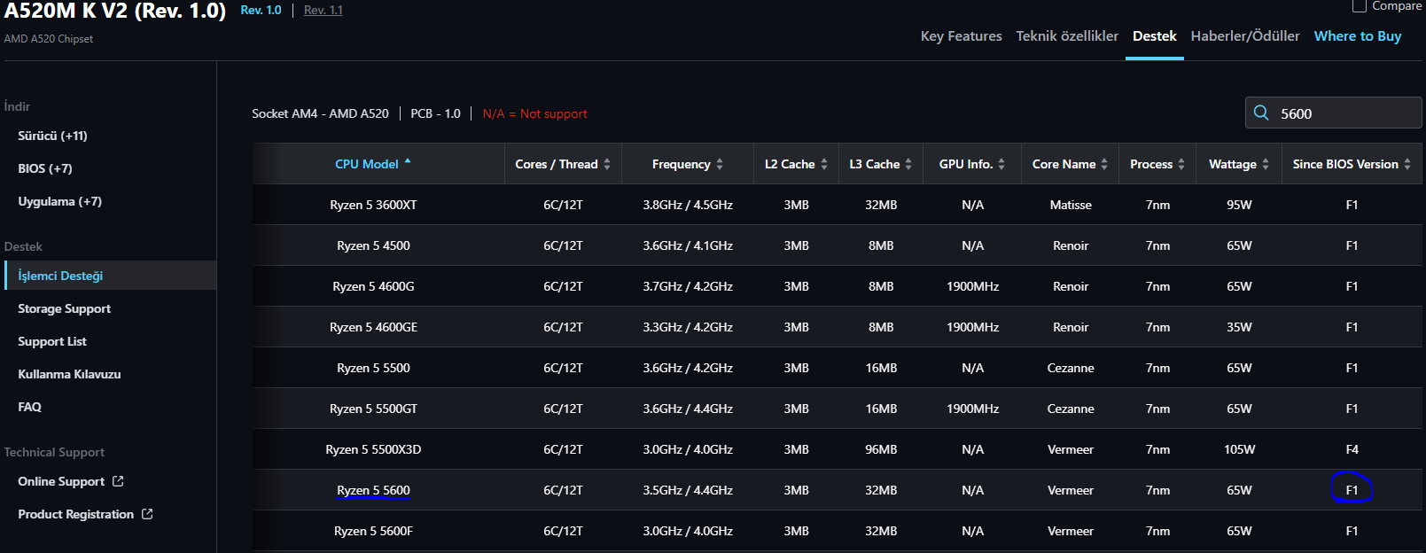Open Product Registration link
The height and width of the screenshot is (553, 1426).
(x=75, y=514)
